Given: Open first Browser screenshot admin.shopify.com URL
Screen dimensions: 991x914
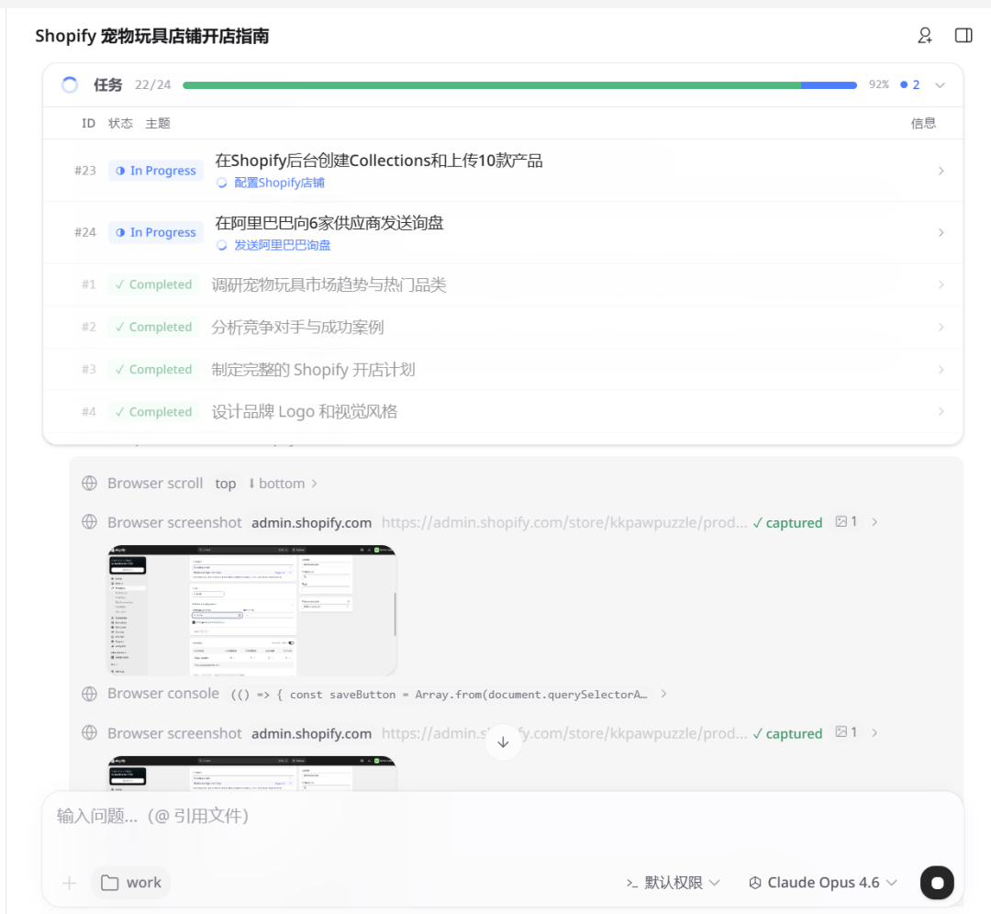Looking at the screenshot, I should coord(563,523).
